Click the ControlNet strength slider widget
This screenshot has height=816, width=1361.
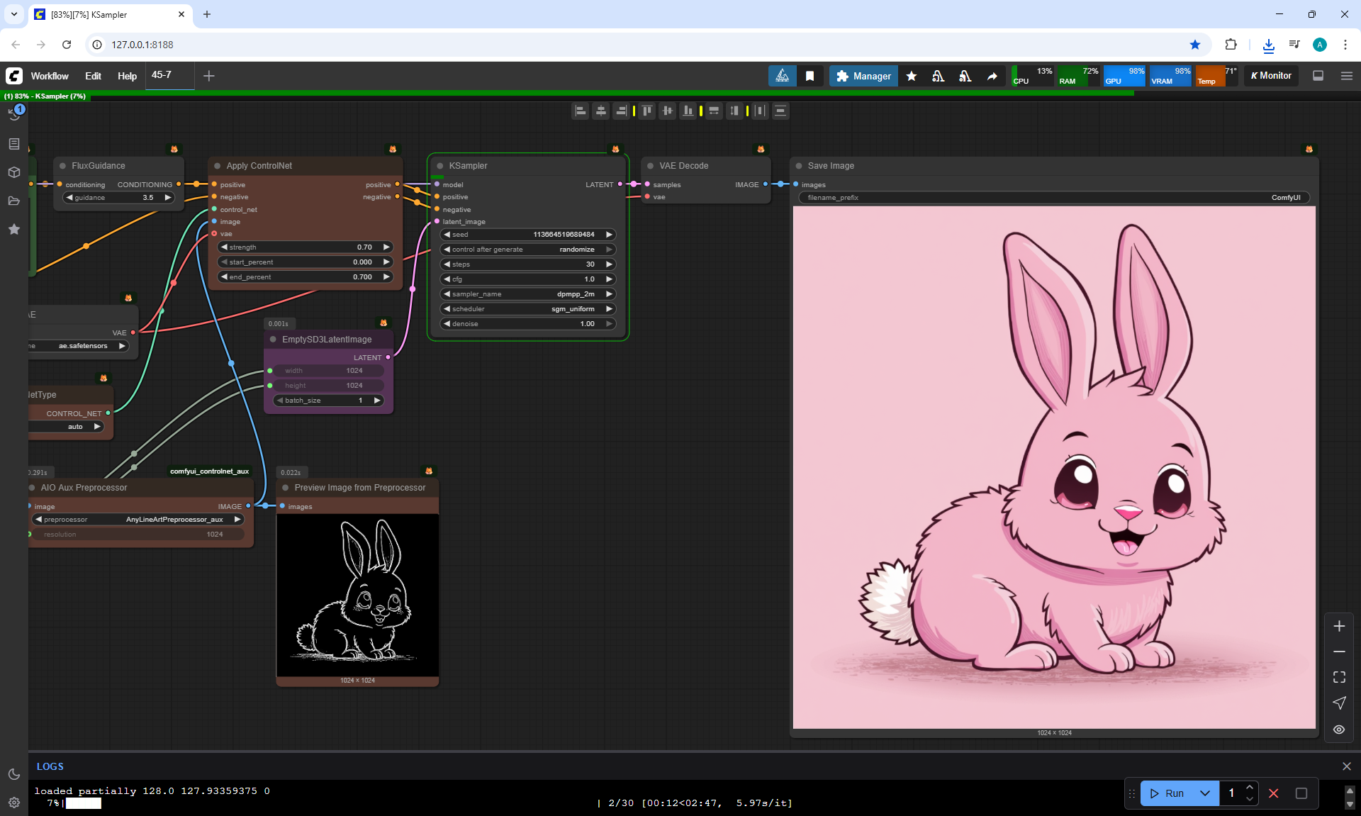306,247
